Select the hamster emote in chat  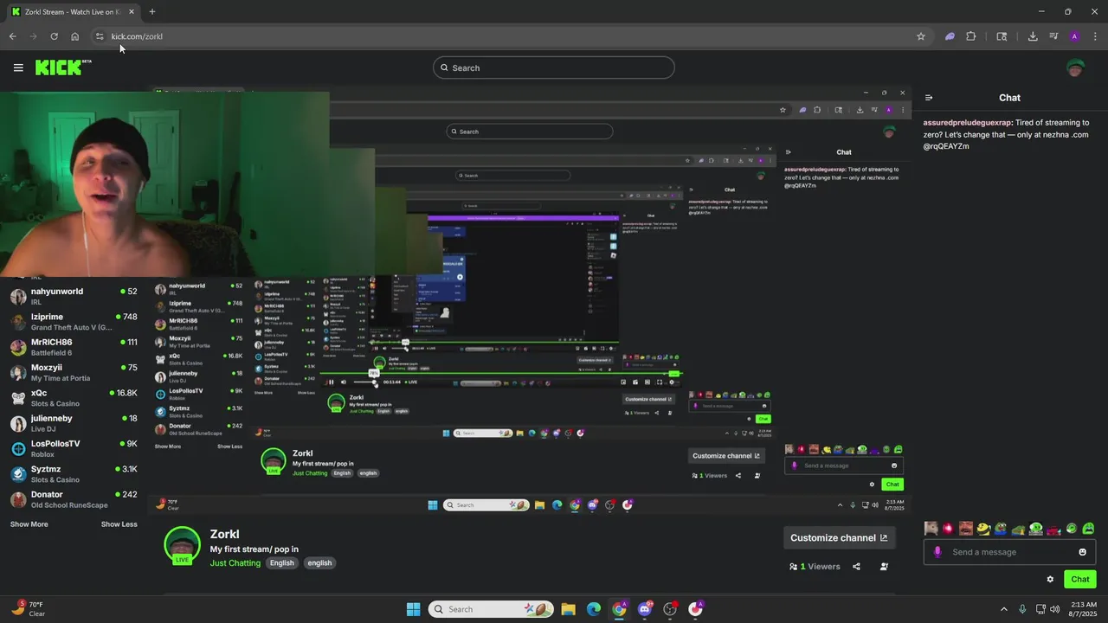click(x=931, y=529)
